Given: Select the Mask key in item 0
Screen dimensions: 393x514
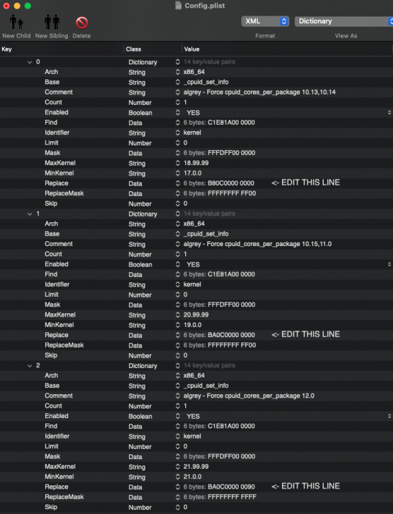Looking at the screenshot, I should pyautogui.click(x=53, y=153).
